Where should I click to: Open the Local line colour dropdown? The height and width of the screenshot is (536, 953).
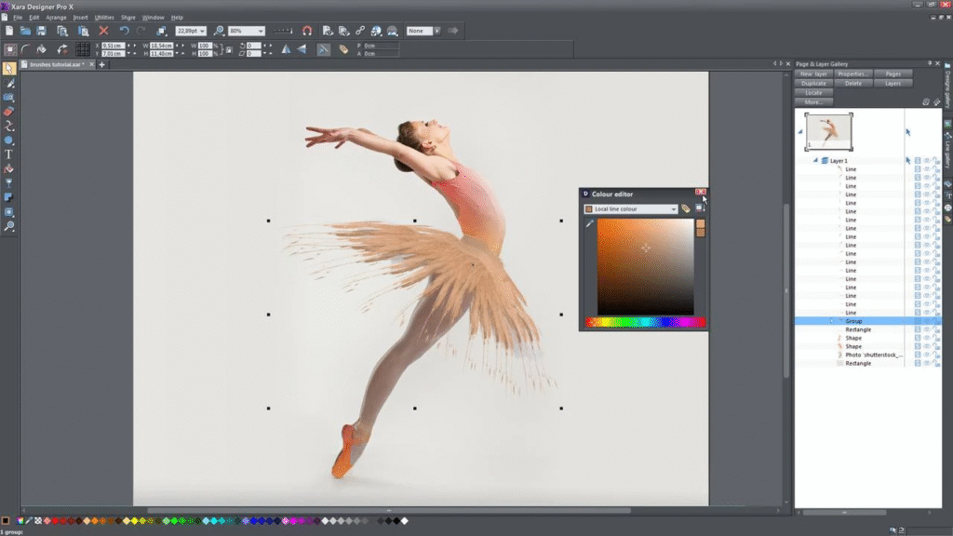tap(673, 209)
